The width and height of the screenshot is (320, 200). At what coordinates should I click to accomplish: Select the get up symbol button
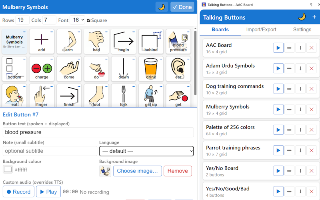[151, 95]
